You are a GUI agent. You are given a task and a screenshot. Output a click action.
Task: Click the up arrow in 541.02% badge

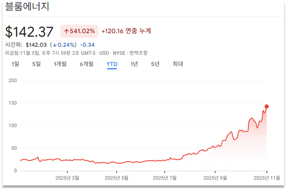tap(66, 31)
